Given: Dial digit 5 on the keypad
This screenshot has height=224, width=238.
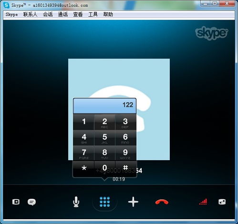Looking at the screenshot, I should 104,138.
